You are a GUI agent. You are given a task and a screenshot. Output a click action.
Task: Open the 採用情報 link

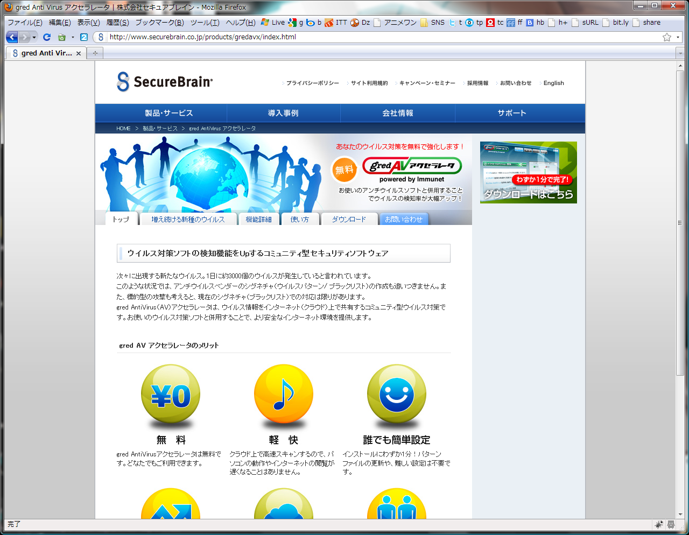tap(477, 83)
